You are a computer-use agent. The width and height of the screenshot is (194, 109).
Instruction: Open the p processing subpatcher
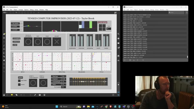pyautogui.click(x=16, y=38)
